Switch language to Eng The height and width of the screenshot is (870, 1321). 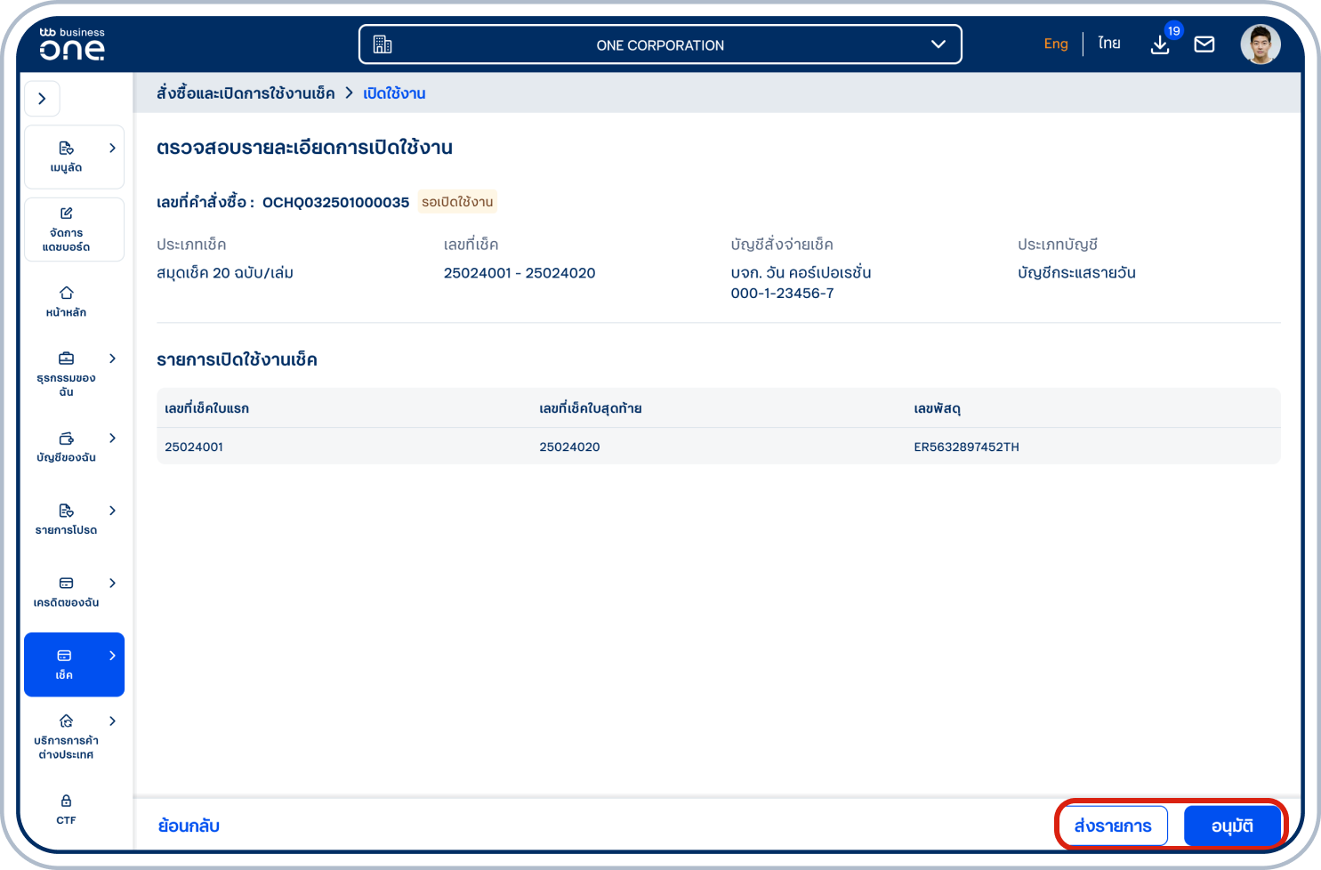click(x=1056, y=44)
